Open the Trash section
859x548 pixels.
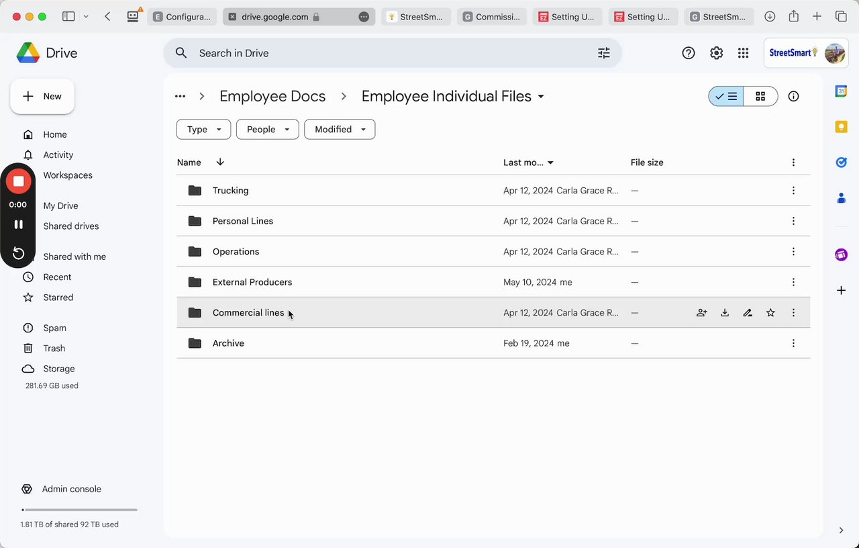coord(54,349)
